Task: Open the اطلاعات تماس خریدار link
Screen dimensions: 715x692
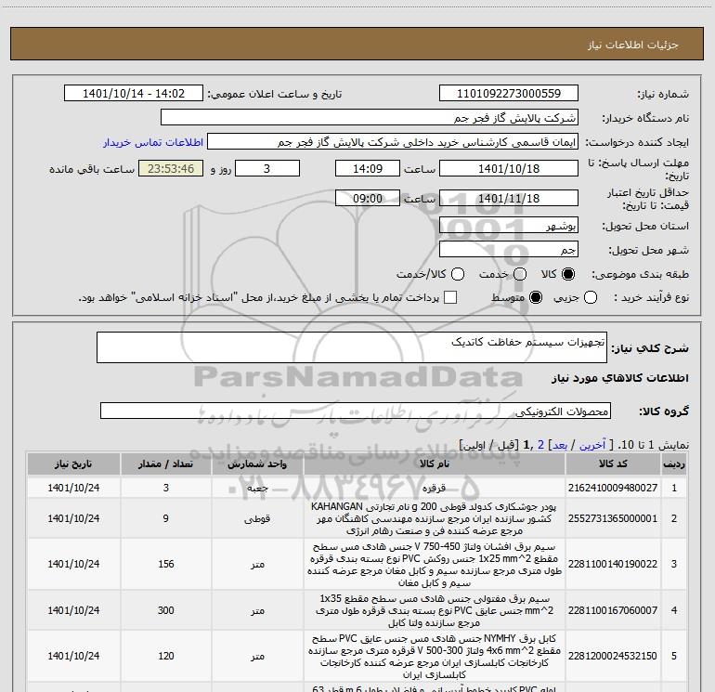Action: pos(153,142)
